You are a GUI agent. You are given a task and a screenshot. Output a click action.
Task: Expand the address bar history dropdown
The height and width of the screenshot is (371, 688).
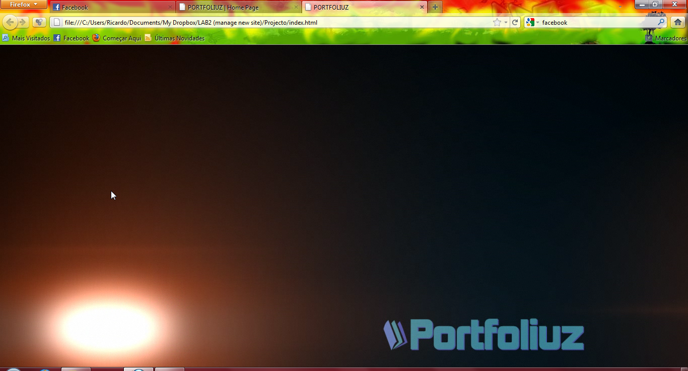[506, 22]
